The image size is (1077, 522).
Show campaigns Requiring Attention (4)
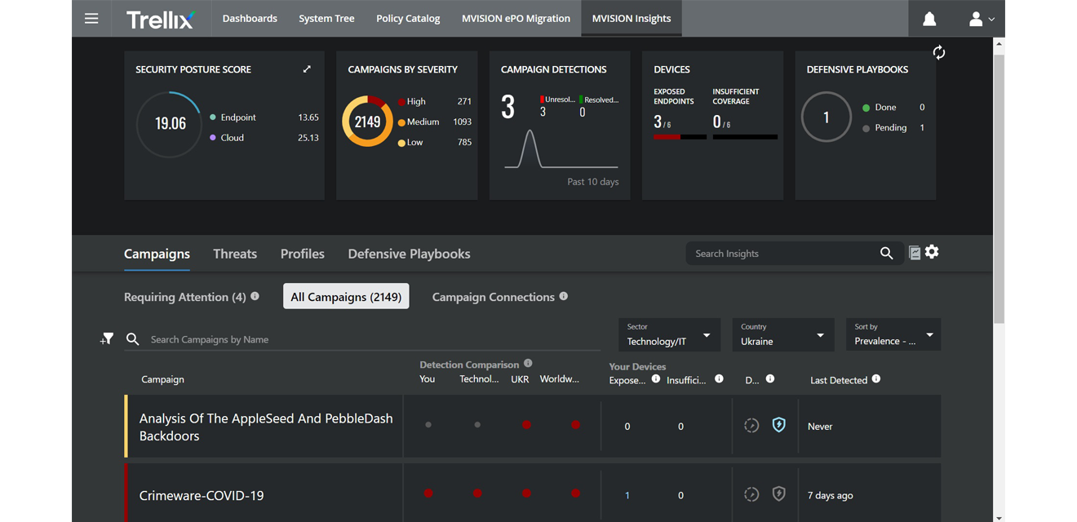185,297
